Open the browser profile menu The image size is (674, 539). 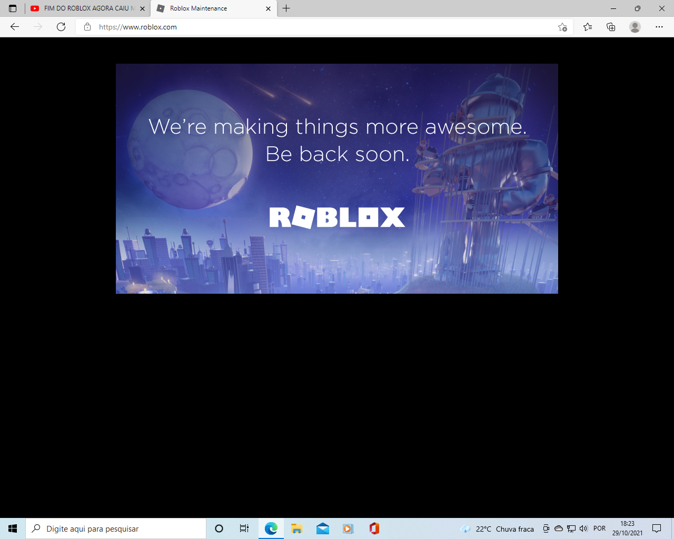coord(635,27)
